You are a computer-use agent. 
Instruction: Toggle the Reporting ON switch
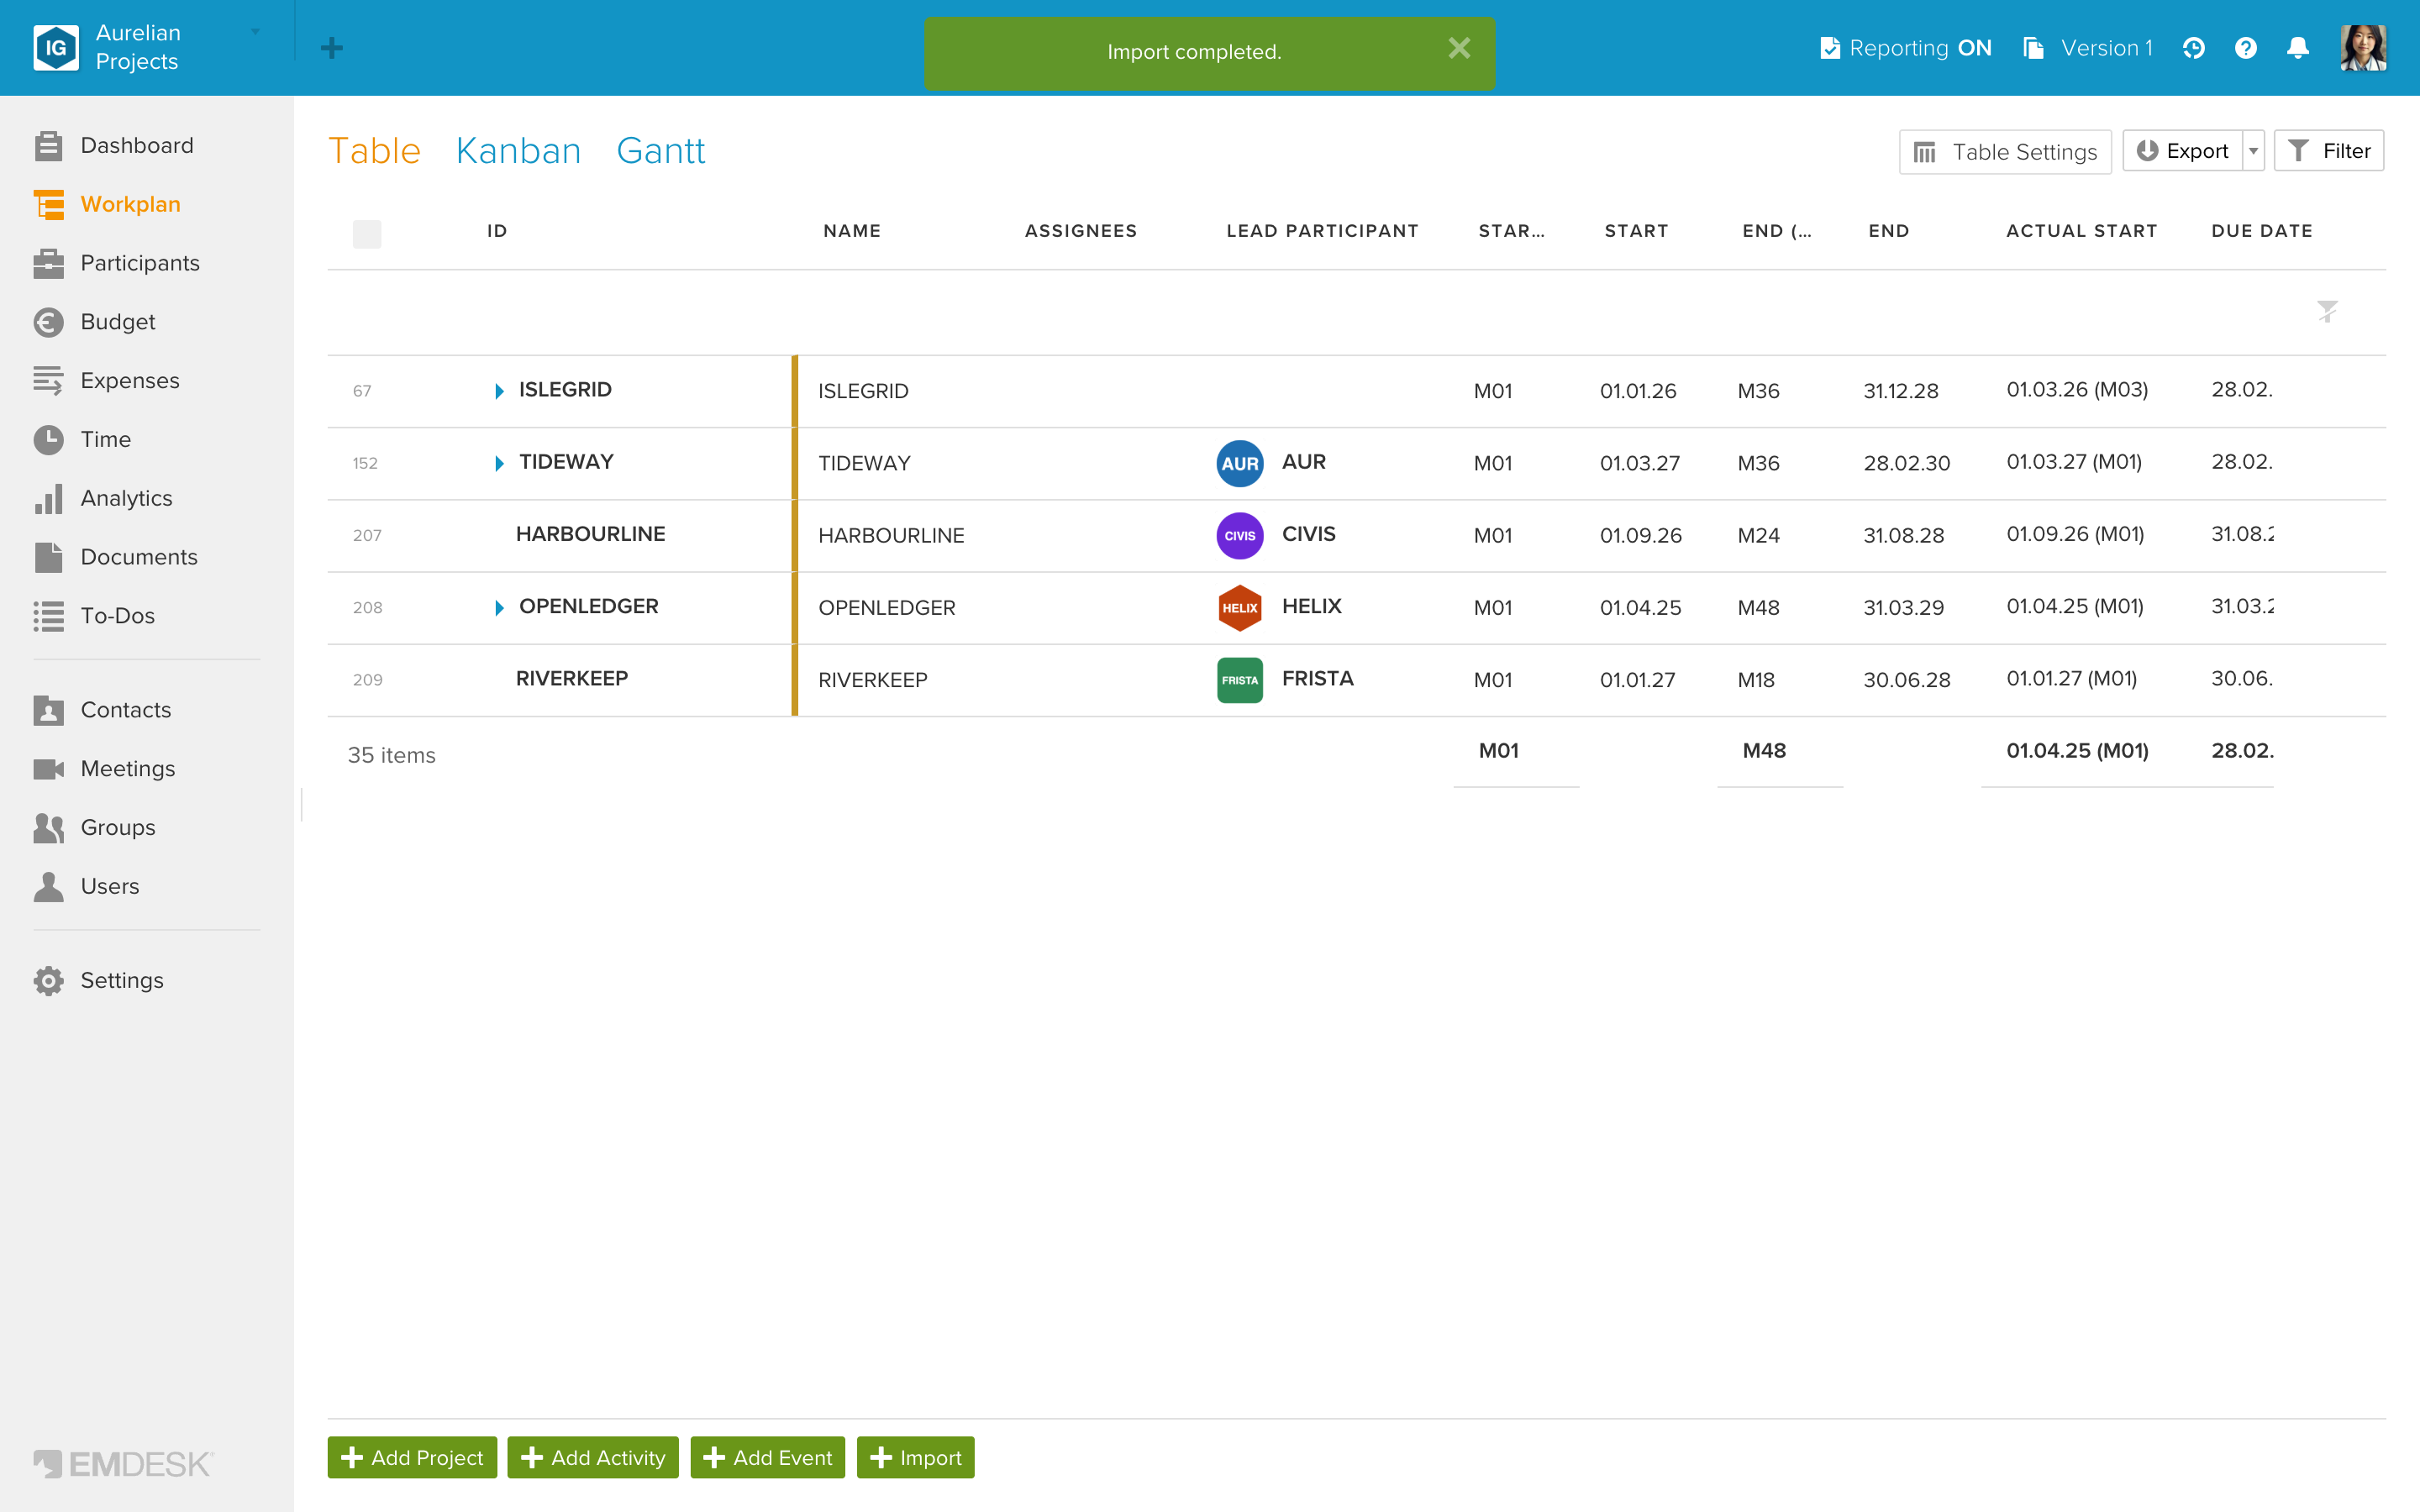[1905, 48]
